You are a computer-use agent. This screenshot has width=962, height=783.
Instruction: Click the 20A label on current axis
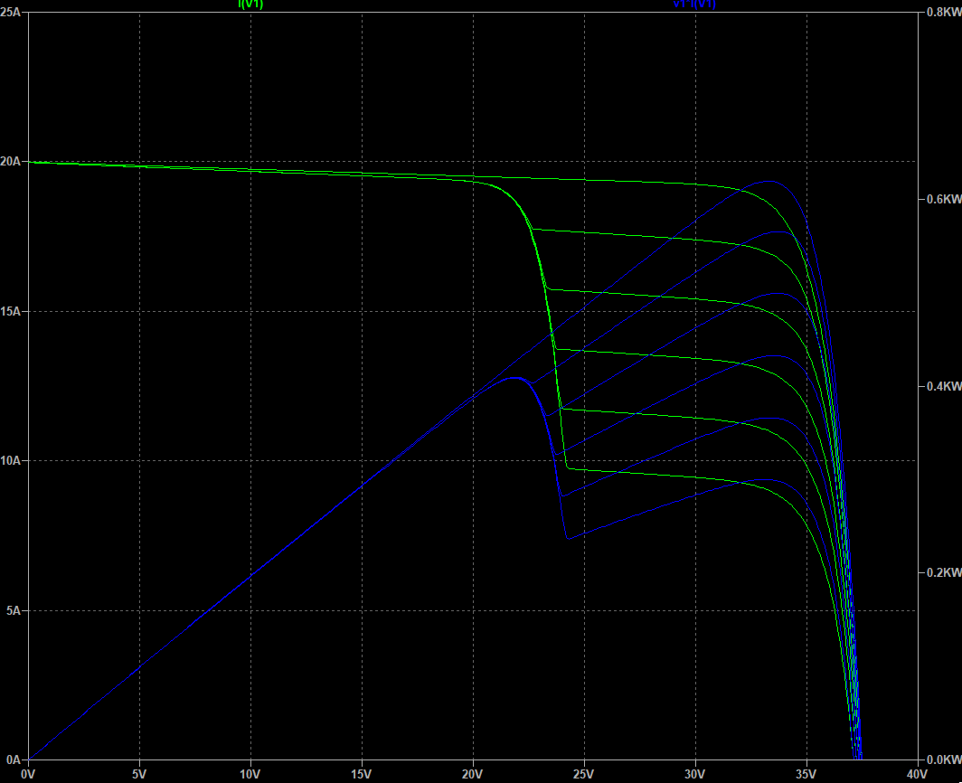coord(12,162)
